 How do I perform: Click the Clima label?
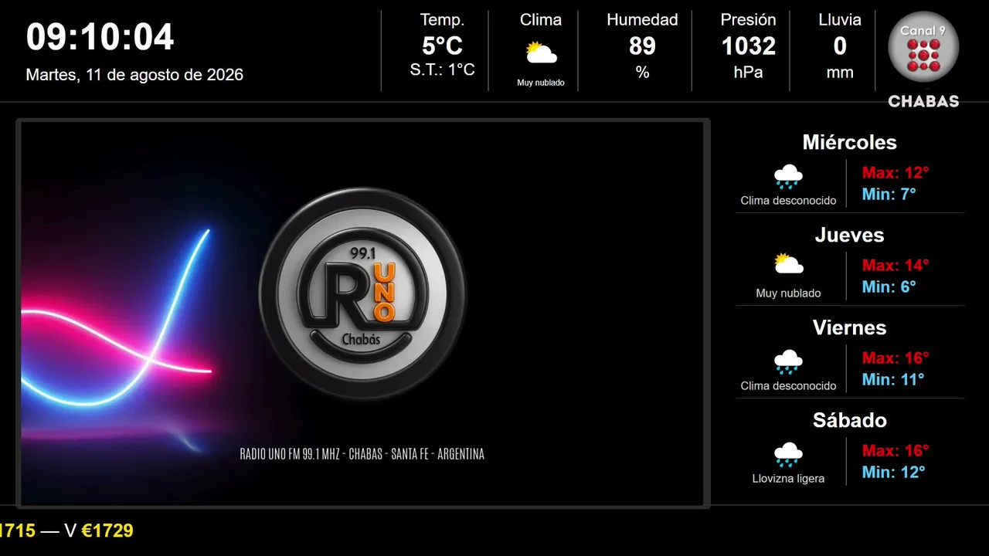541,20
